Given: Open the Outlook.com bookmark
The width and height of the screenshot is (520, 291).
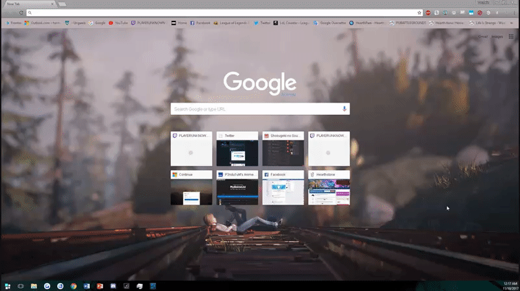Looking at the screenshot, I should click(42, 23).
